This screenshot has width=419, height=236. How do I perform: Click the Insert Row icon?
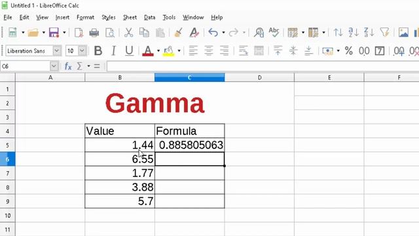click(293, 33)
